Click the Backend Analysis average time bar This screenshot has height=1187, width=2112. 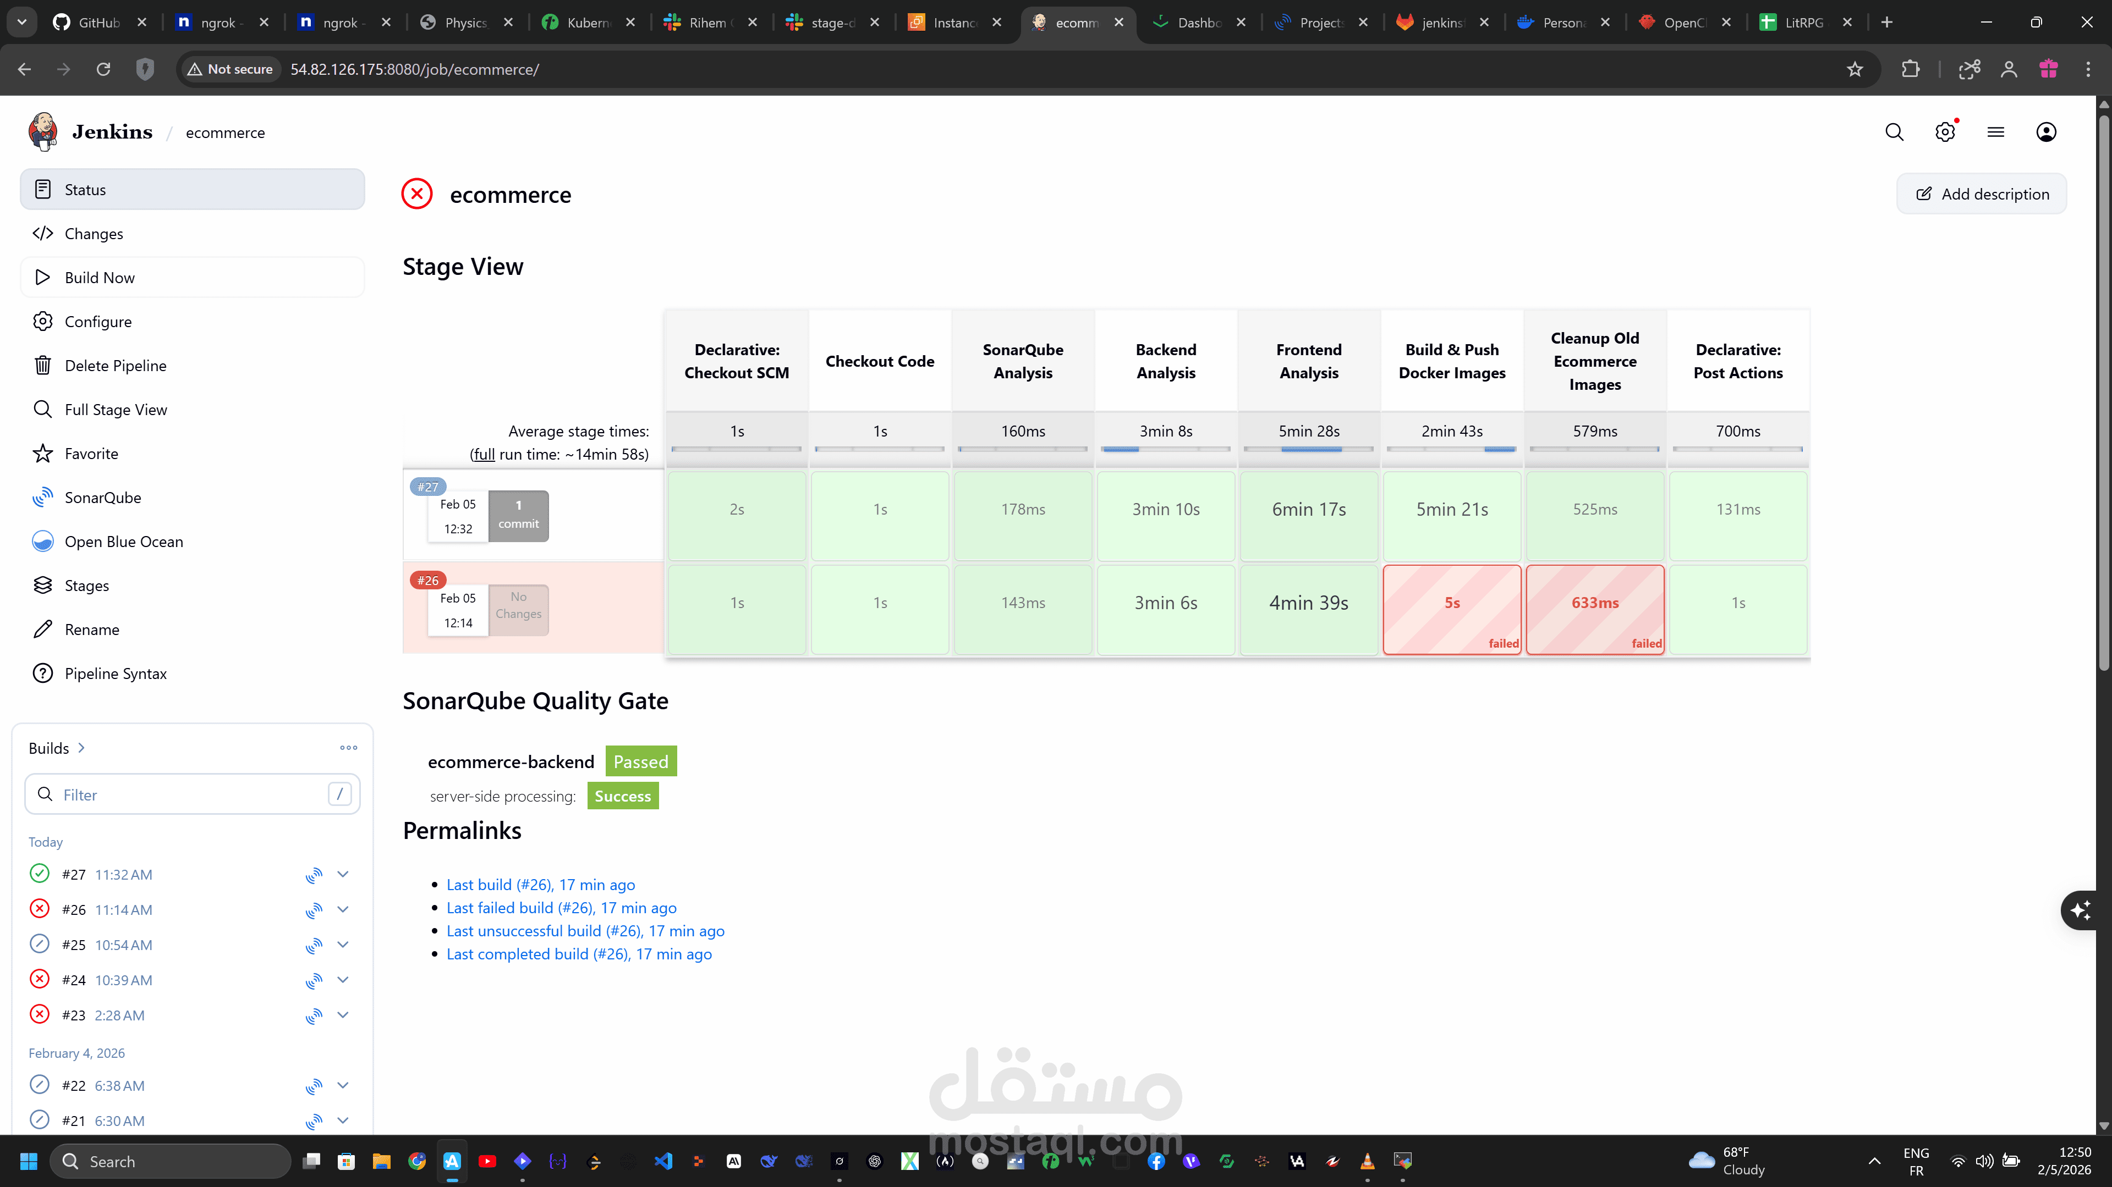(x=1166, y=448)
